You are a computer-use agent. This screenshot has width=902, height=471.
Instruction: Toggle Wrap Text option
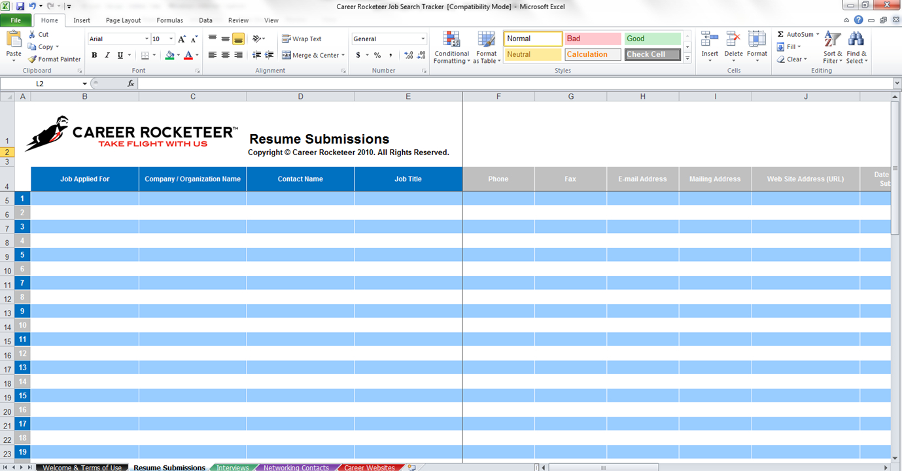(302, 39)
